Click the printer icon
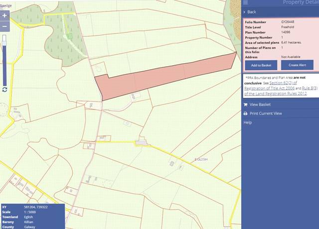This screenshot has width=319, height=229. 245,114
